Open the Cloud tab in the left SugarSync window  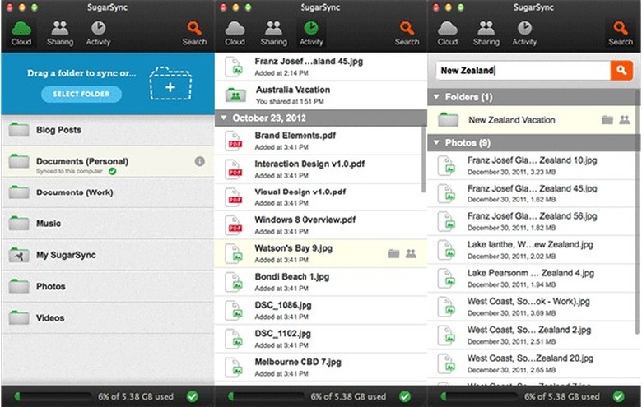[21, 33]
